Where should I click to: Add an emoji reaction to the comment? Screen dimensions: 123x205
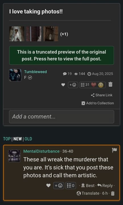pos(59,186)
